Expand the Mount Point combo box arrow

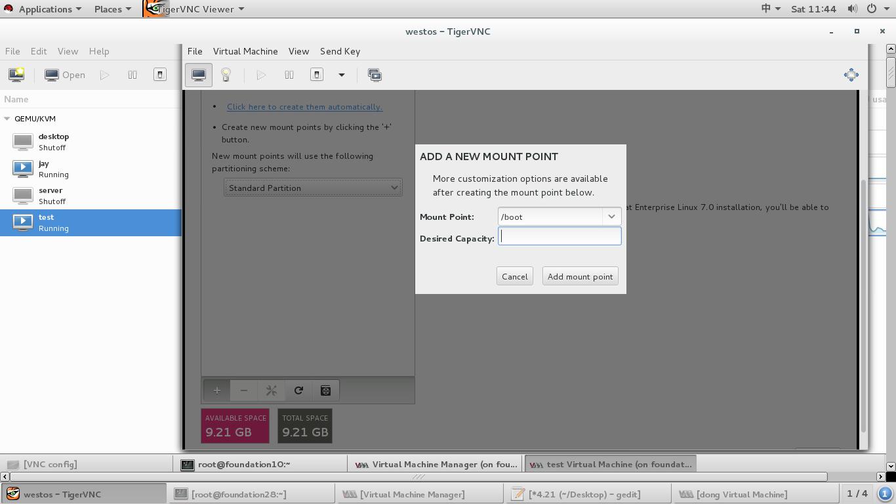(x=611, y=217)
